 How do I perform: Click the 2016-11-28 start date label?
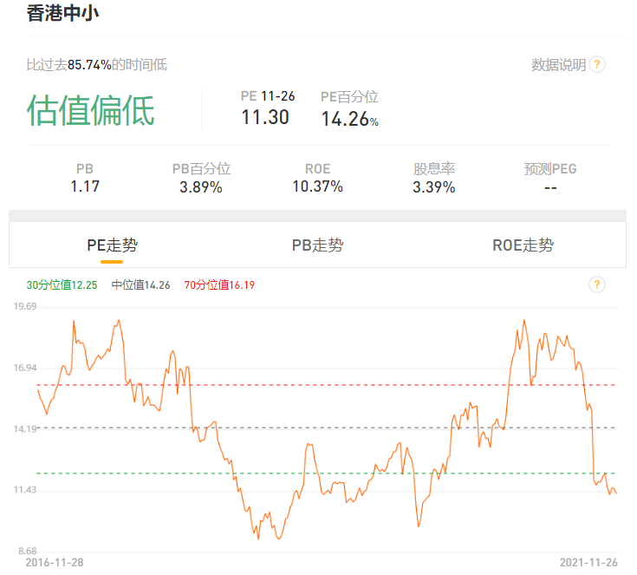tap(55, 562)
